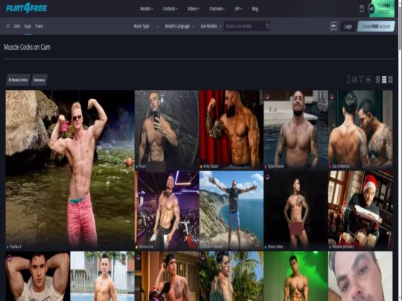
Task: Switch to the dense nine-tile grid view
Action: [x=384, y=80]
